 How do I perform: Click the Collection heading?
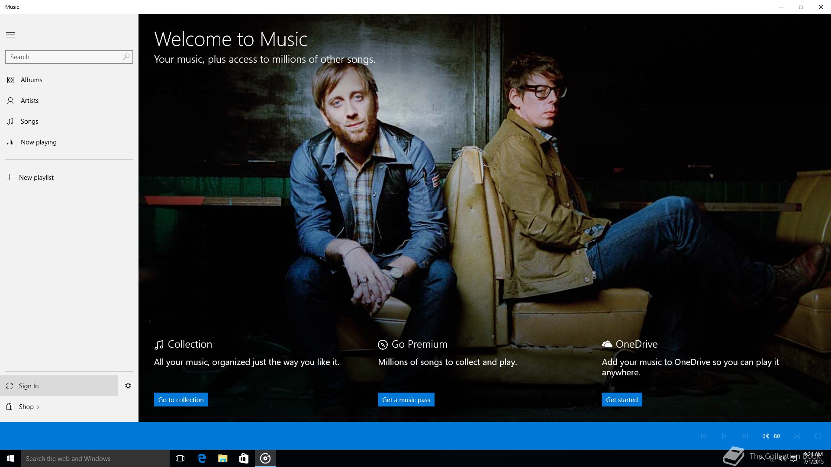coord(190,344)
